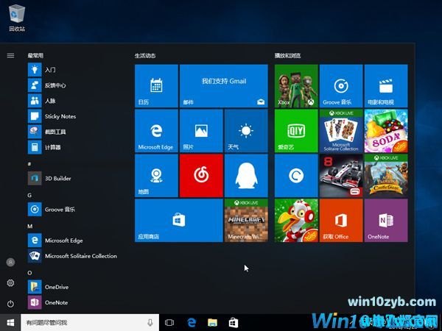Open Settings gear in the Start menu
Image resolution: width=442 pixels, height=331 pixels.
[10, 283]
